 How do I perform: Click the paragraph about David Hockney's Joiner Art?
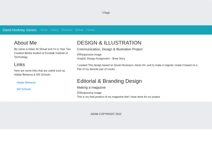pos(137,67)
